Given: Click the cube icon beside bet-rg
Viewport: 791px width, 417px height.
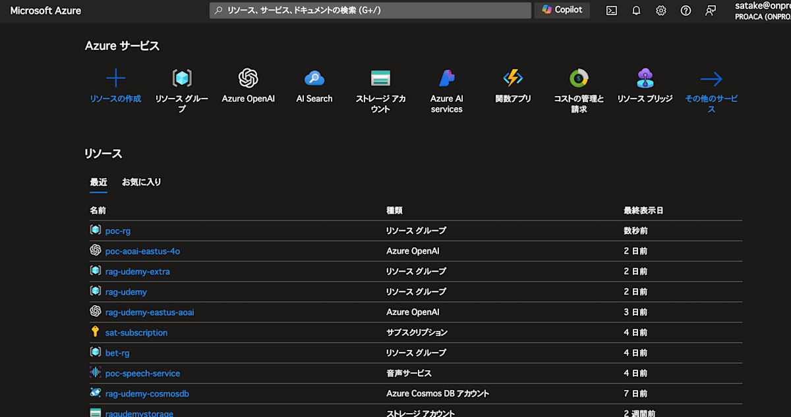Looking at the screenshot, I should pyautogui.click(x=96, y=353).
